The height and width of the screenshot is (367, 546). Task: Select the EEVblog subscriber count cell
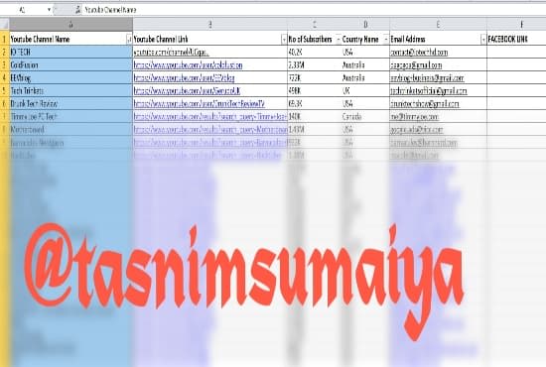[x=314, y=77]
